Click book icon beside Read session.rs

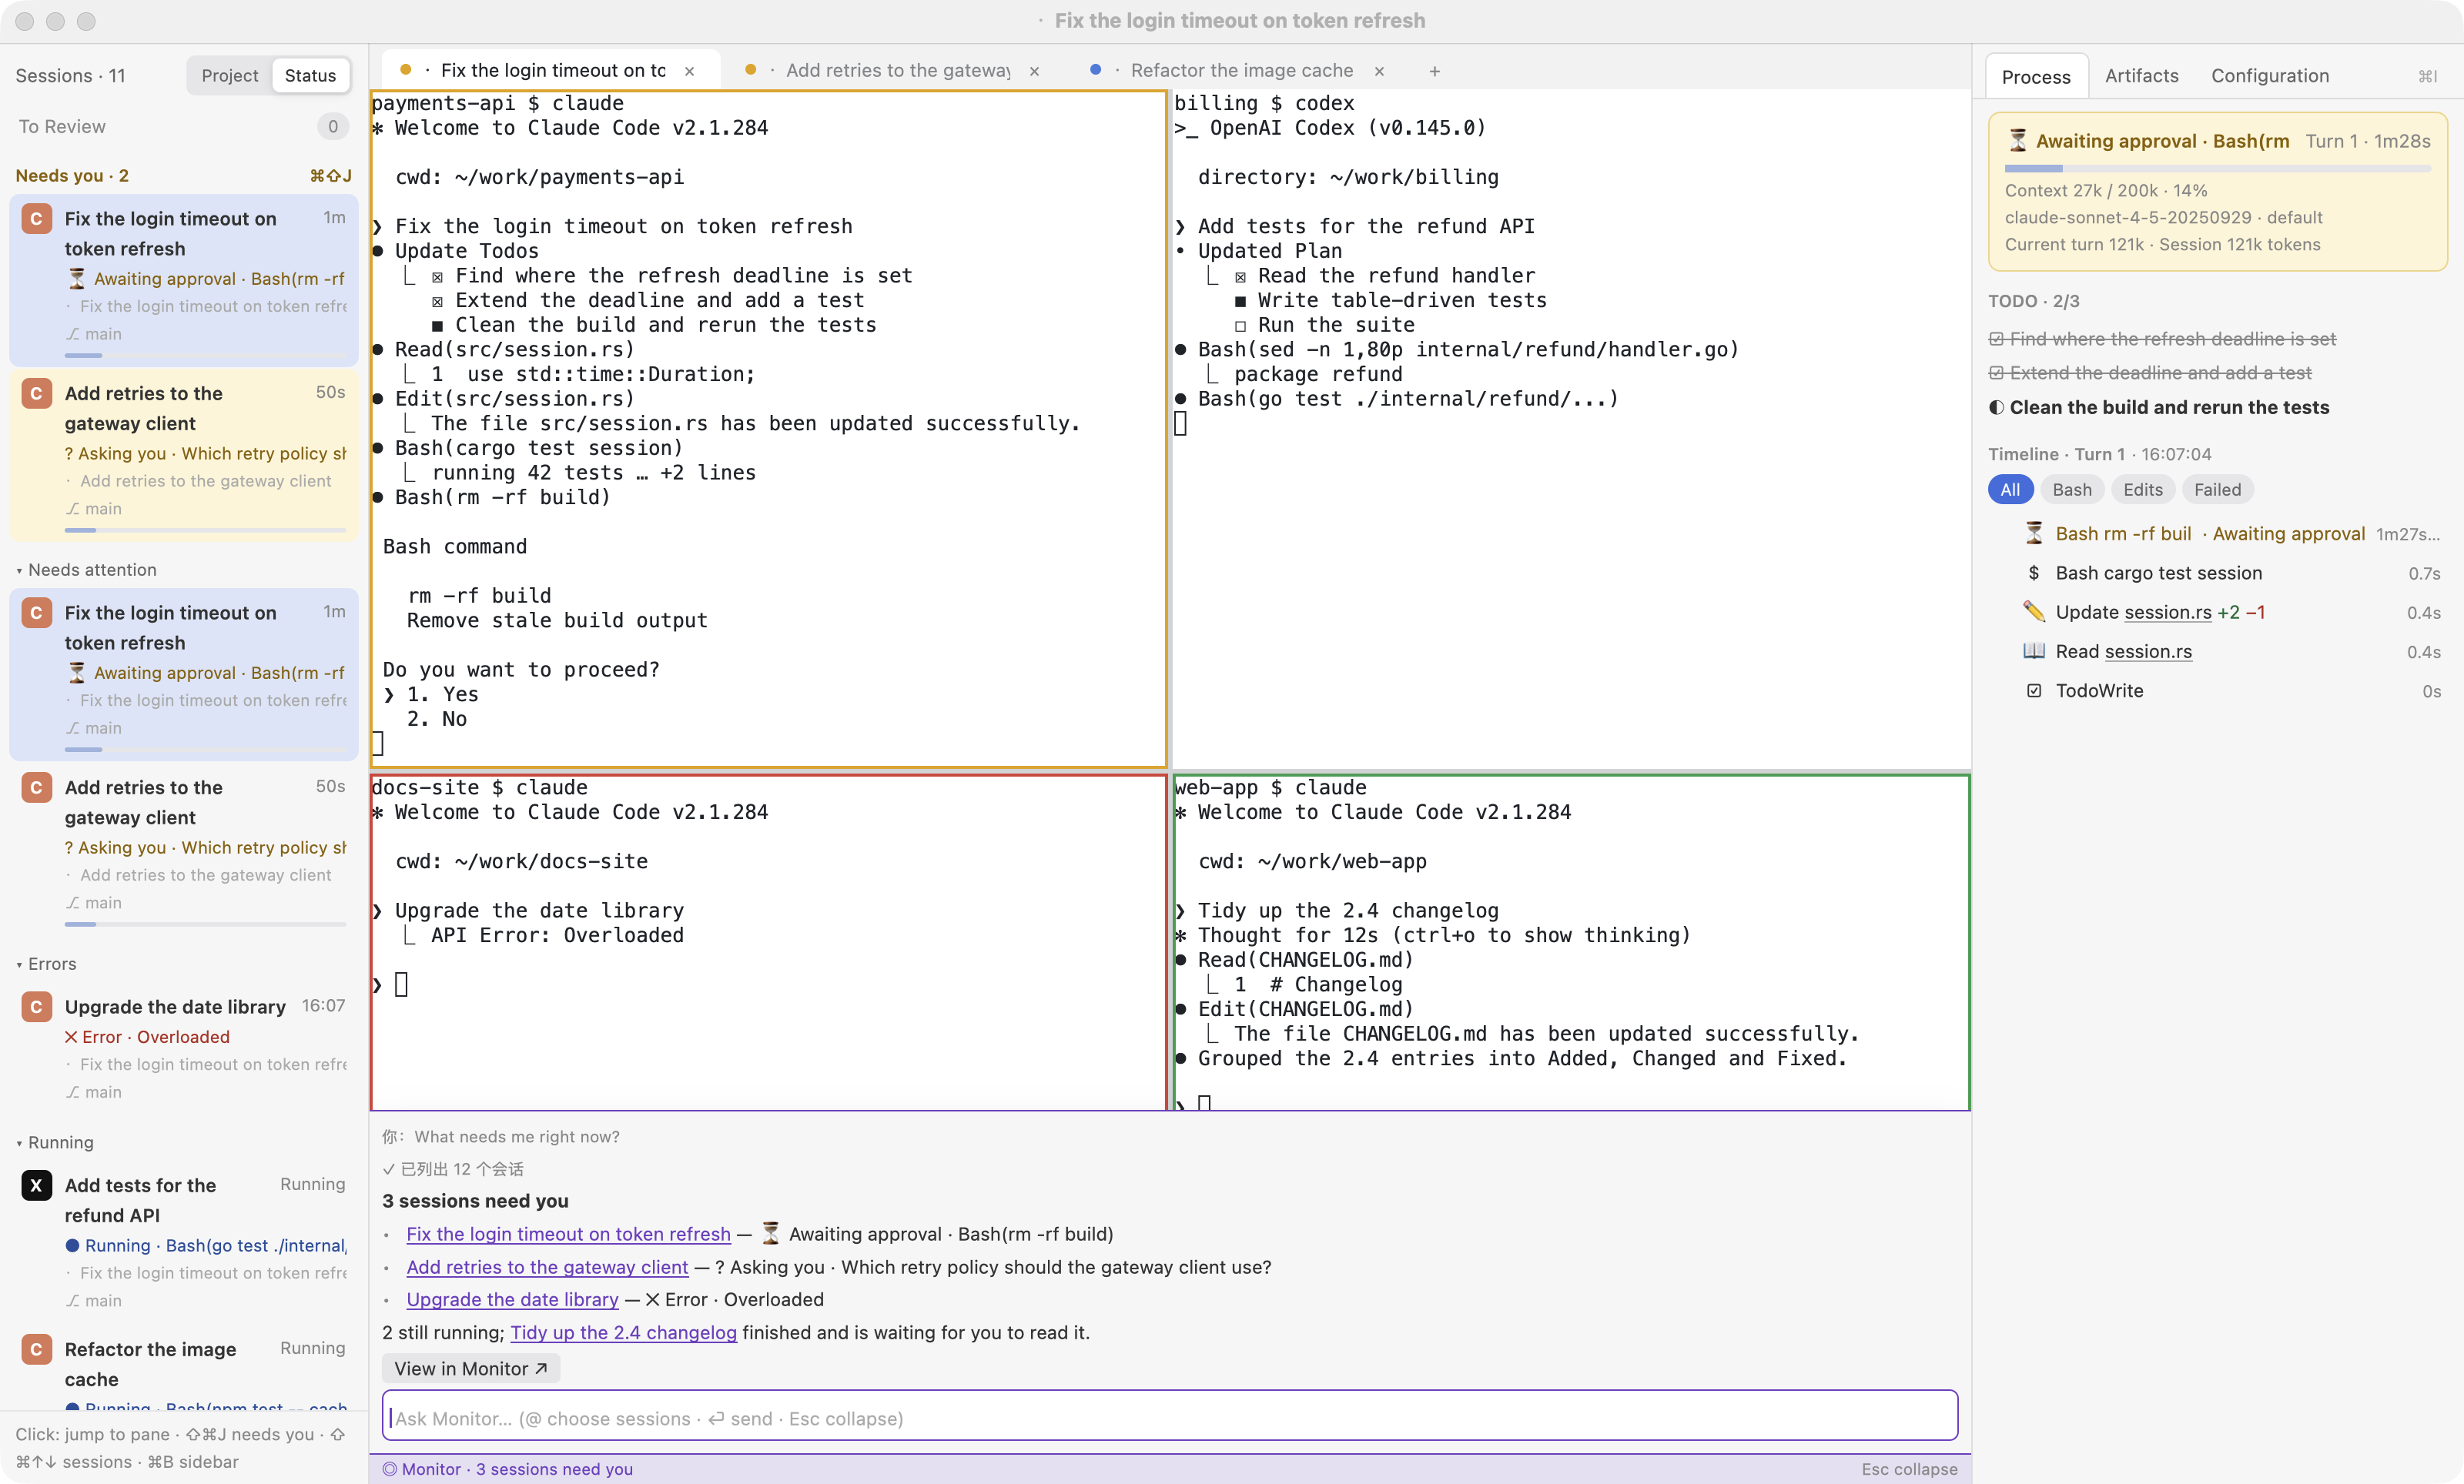(x=2033, y=650)
